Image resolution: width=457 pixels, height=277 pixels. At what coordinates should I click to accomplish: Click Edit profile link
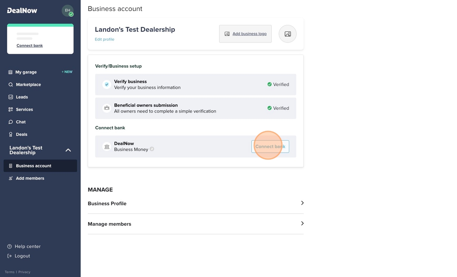104,39
